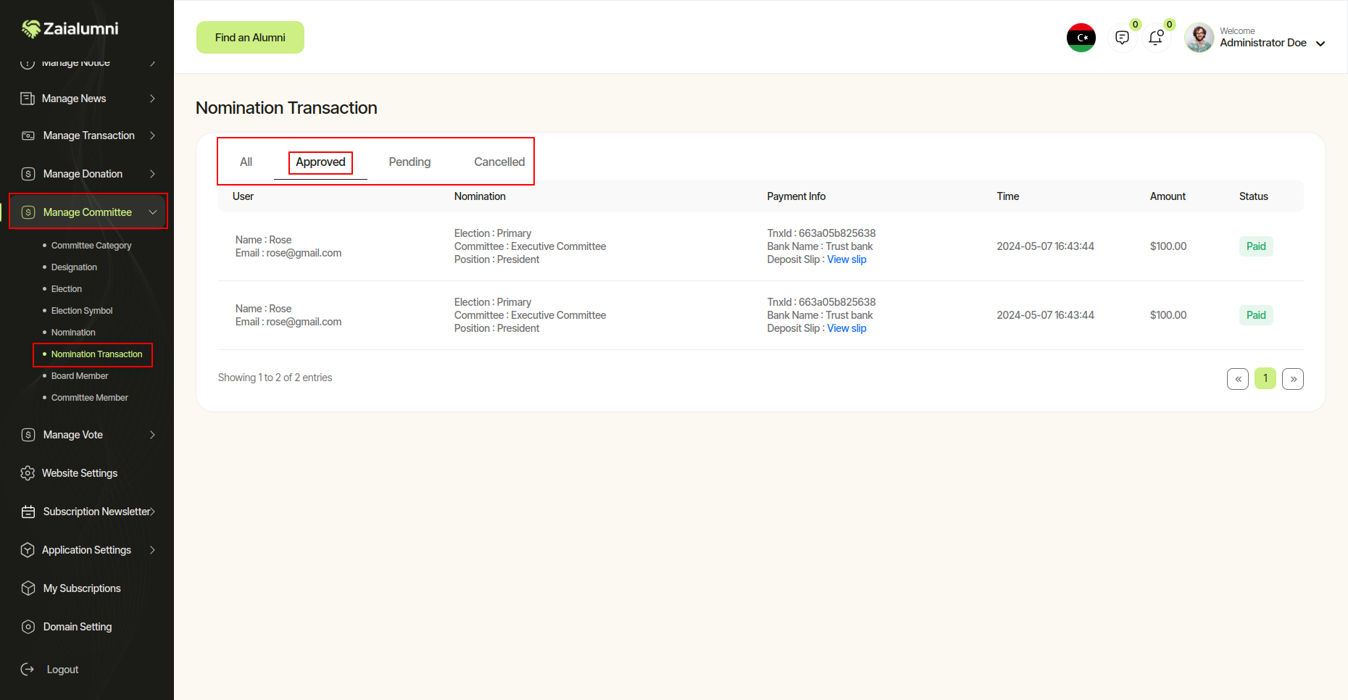Expand the Subscription Newsletter chevron
Screen dimensions: 1348x700
pyautogui.click(x=152, y=512)
